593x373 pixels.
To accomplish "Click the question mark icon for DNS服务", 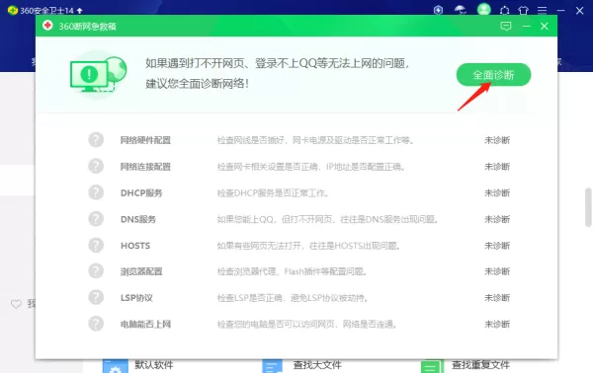I will click(96, 219).
